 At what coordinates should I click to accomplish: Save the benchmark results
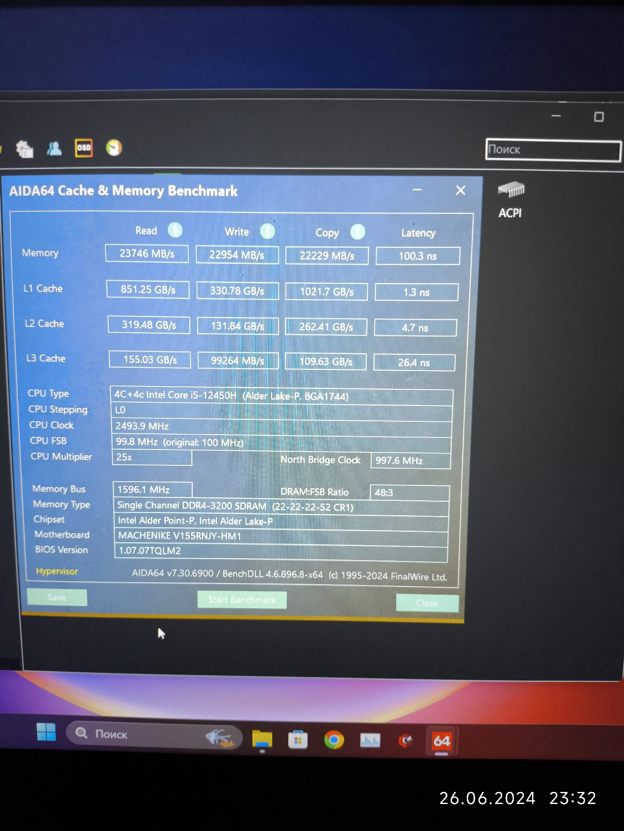[x=57, y=597]
